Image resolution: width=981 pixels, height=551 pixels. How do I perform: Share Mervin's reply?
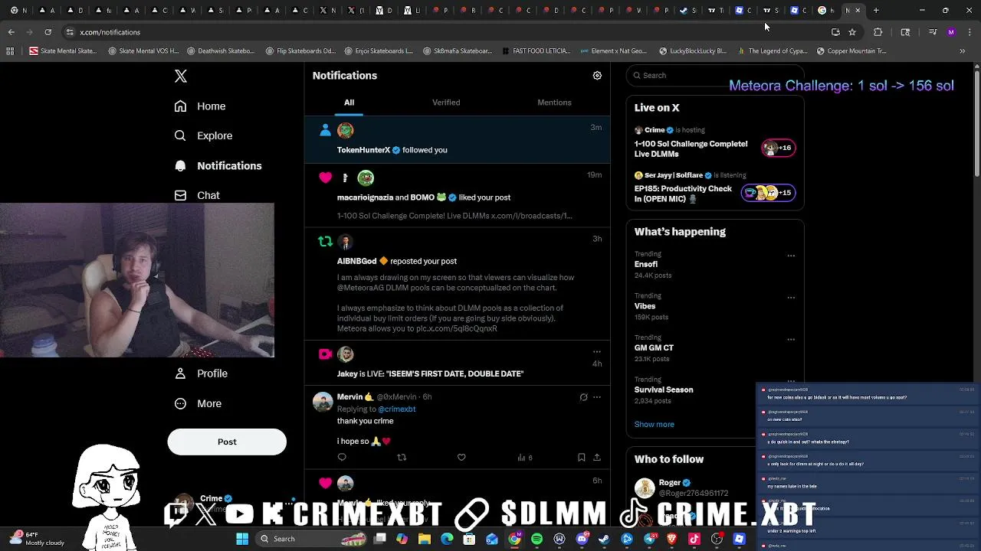point(597,458)
